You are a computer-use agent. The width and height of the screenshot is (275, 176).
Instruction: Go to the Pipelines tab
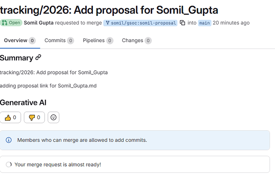click(98, 41)
